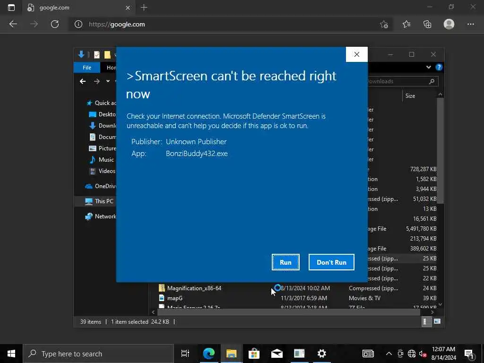Open the notification center icon
This screenshot has height=363, width=484.
pyautogui.click(x=468, y=354)
